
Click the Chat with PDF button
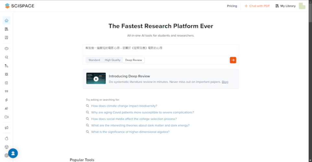(257, 6)
